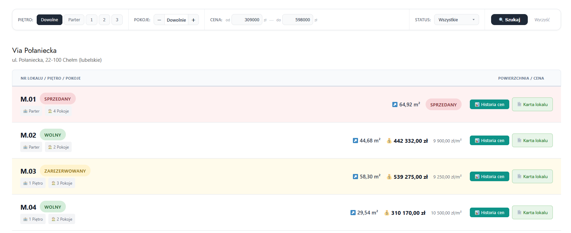Toggle floor filter number 2

(x=104, y=20)
